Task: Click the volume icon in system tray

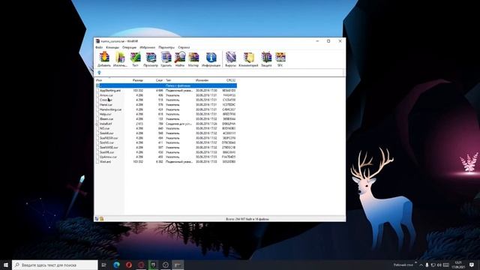Action: [x=439, y=265]
